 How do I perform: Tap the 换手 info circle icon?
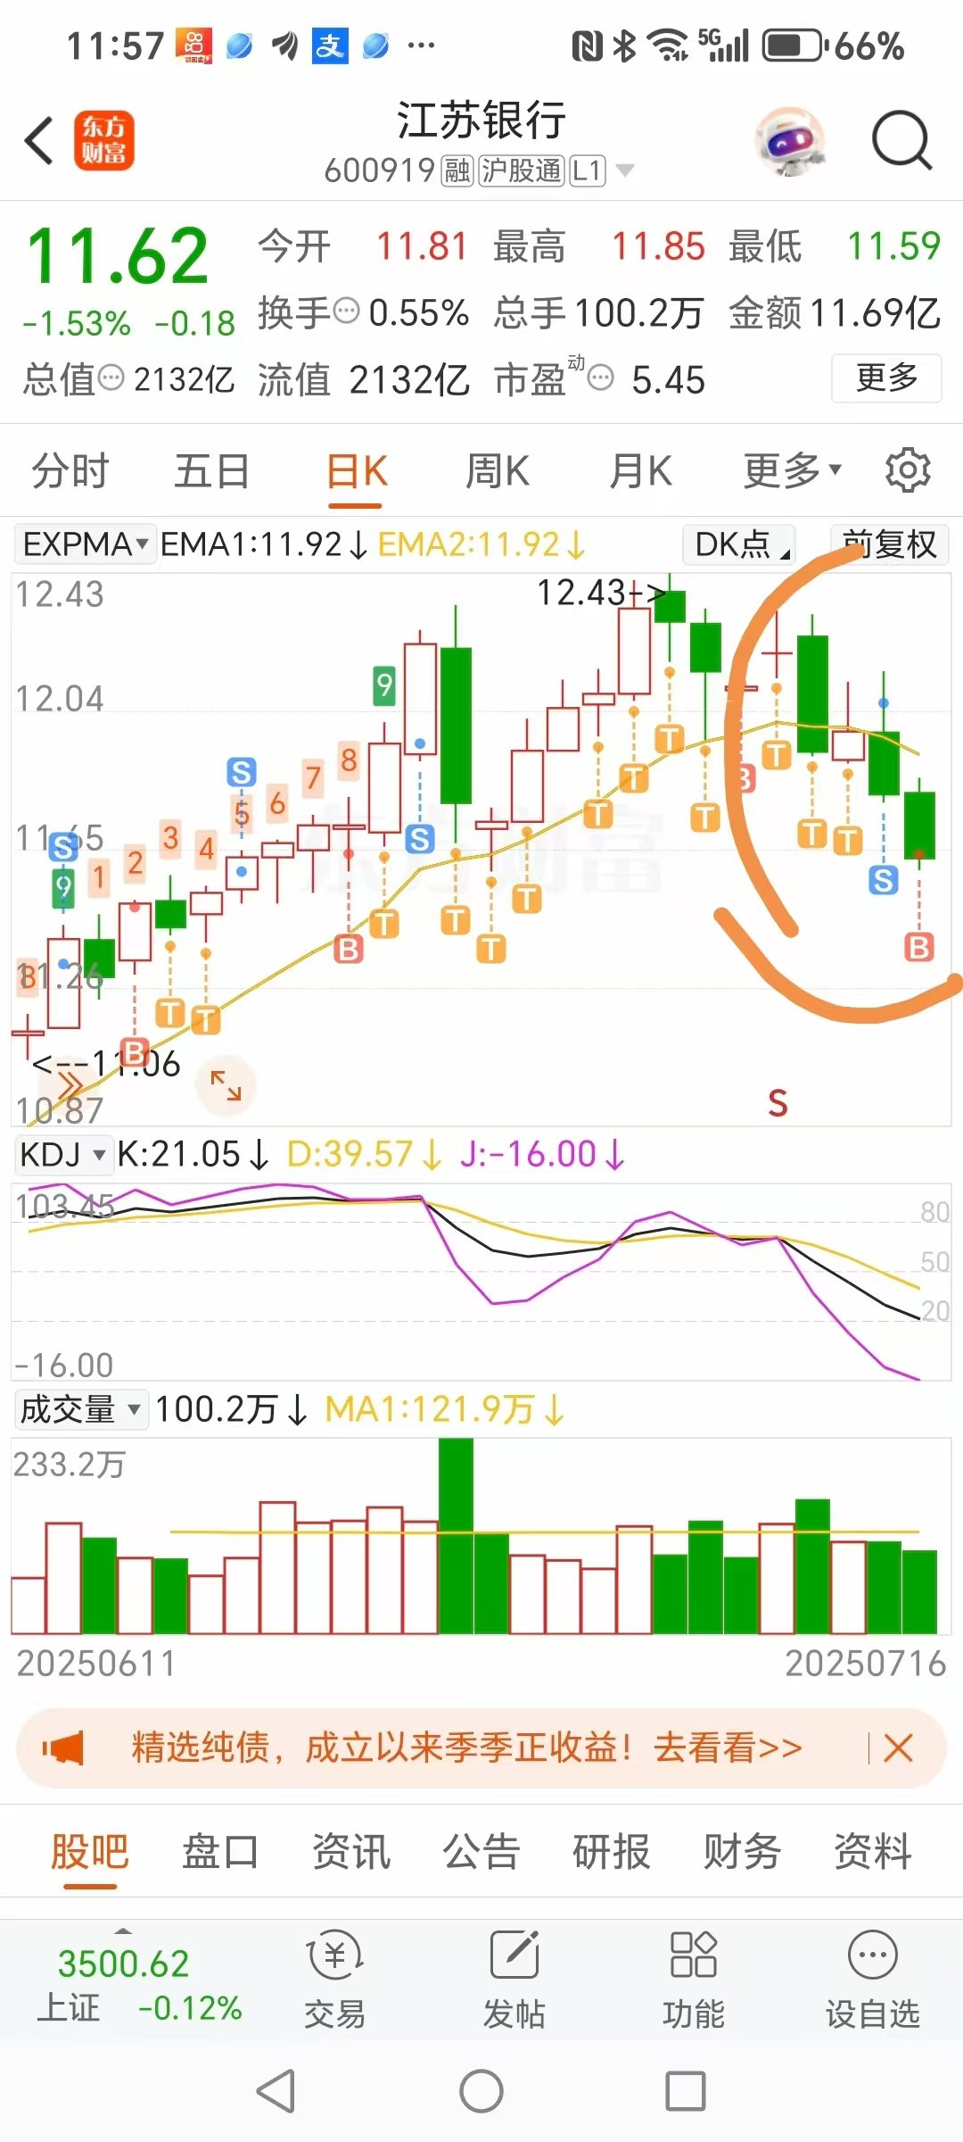pos(346,311)
